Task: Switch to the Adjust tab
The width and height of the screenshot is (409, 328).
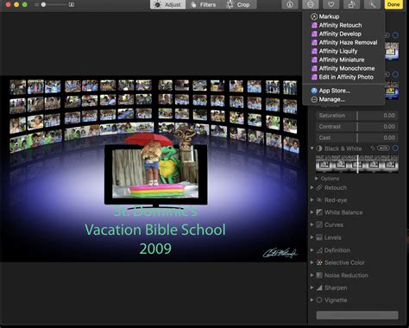Action: [168, 4]
